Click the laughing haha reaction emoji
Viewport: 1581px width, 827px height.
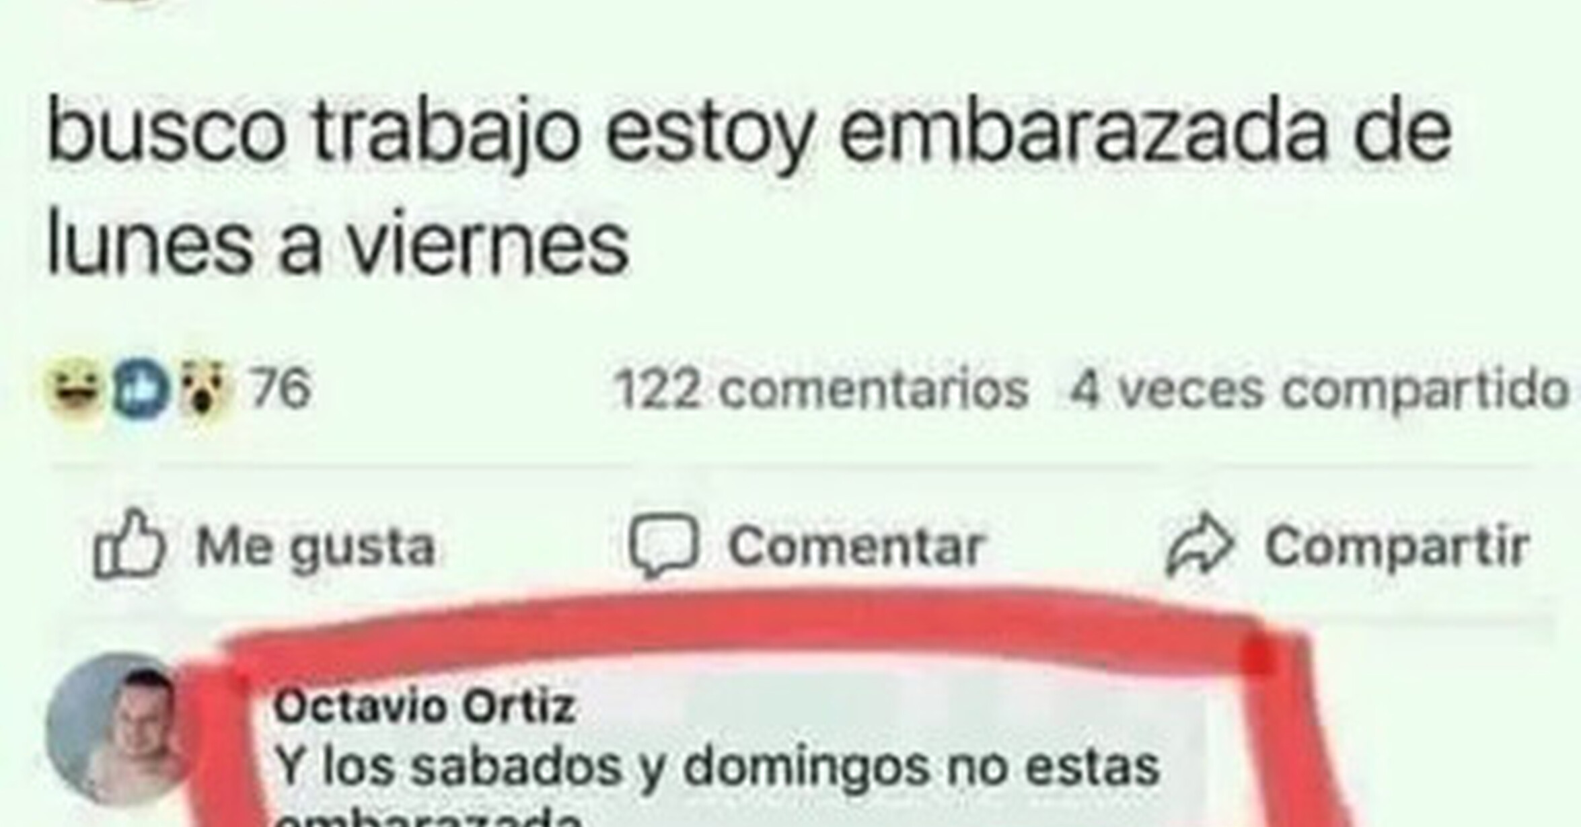click(74, 388)
